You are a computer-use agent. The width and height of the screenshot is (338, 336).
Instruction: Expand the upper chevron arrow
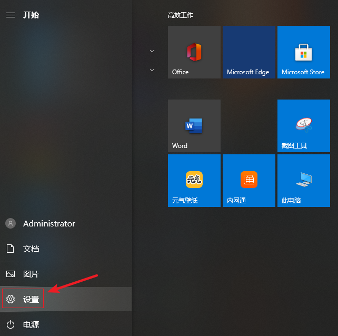click(152, 51)
